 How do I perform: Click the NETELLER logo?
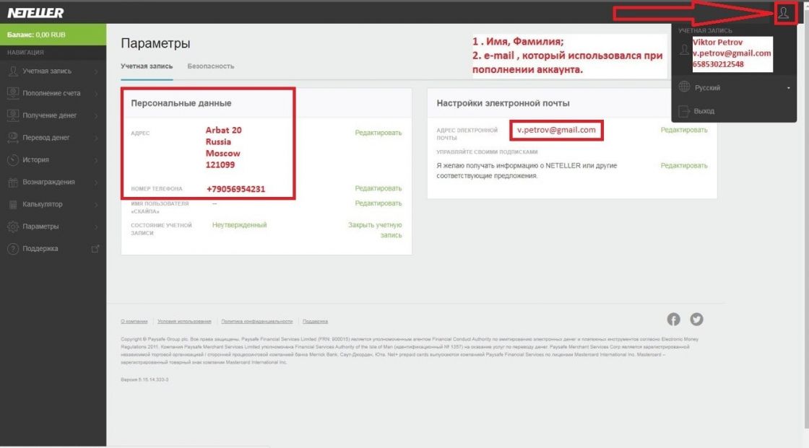pyautogui.click(x=34, y=12)
